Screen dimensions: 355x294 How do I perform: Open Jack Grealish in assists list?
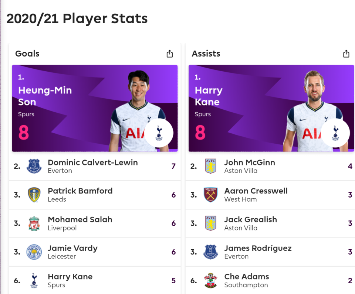(x=250, y=220)
